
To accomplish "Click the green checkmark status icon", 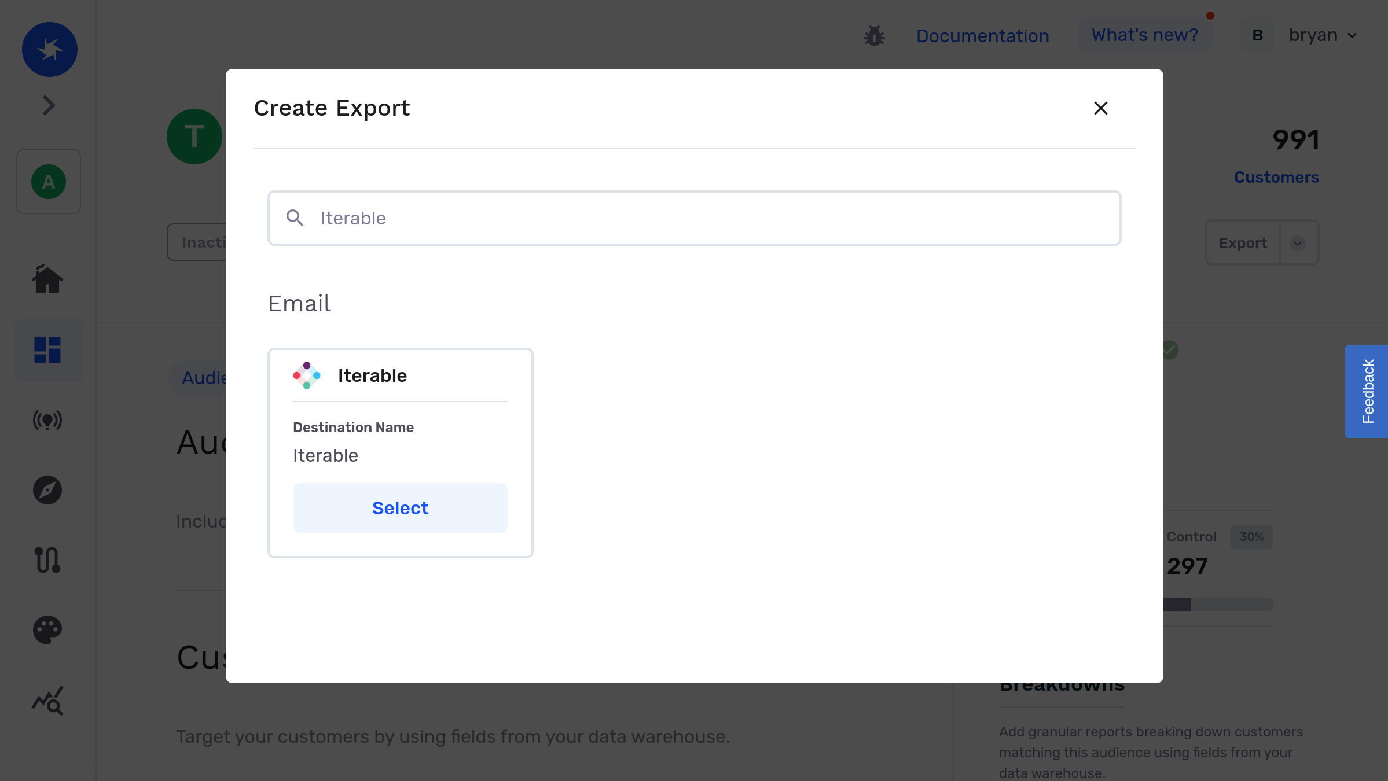I will pos(1170,350).
